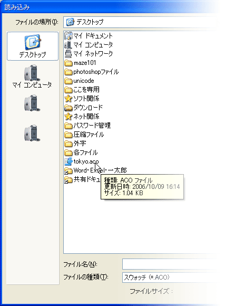
Task: Open the photoshopファイル folder
Action: point(92,72)
